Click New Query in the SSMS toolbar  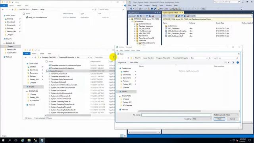(163, 9)
